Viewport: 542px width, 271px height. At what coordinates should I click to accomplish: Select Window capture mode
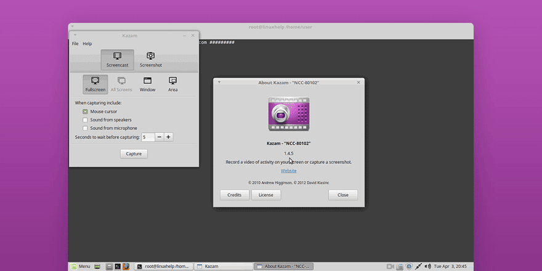point(147,84)
